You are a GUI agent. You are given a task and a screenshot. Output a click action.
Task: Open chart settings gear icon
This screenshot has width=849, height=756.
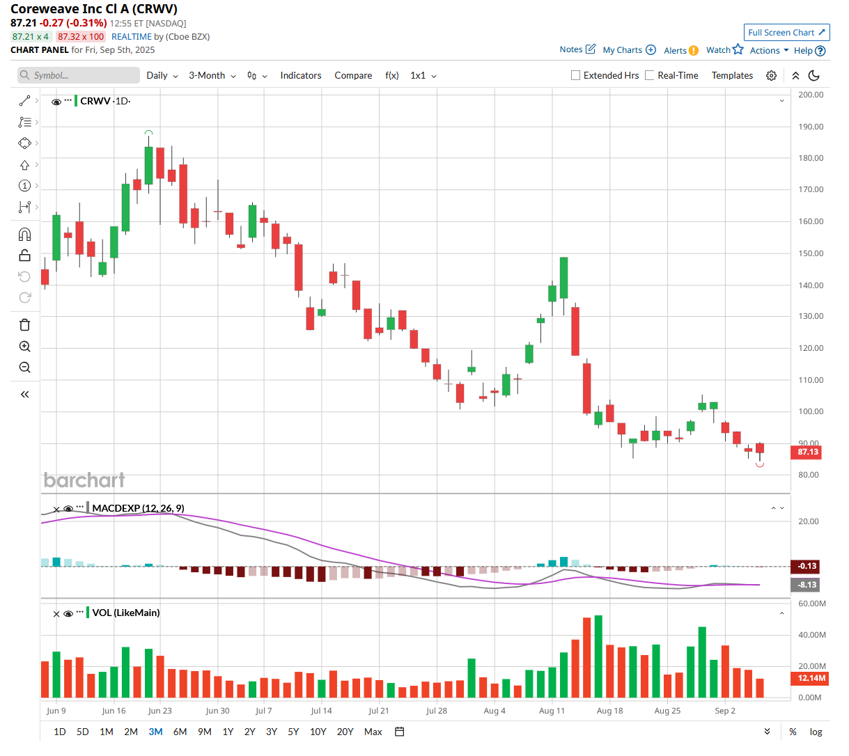[x=771, y=75]
